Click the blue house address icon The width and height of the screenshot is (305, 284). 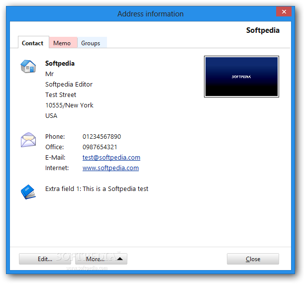click(x=28, y=67)
